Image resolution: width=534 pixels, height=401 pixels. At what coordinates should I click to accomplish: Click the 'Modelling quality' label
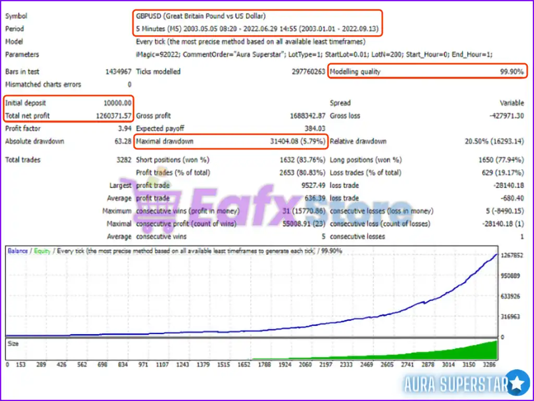tap(355, 72)
